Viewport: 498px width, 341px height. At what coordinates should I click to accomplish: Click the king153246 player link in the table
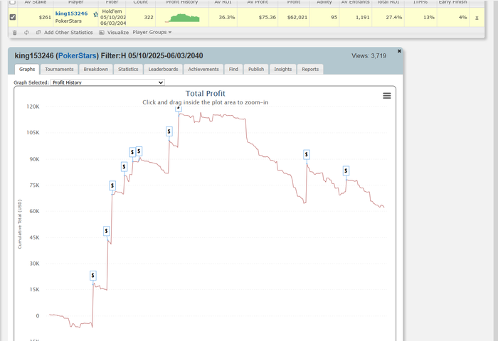(71, 13)
